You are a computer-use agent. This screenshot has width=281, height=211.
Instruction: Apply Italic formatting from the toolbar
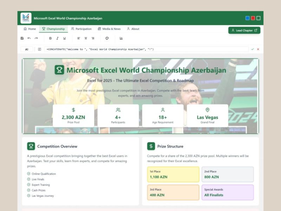click(x=57, y=38)
